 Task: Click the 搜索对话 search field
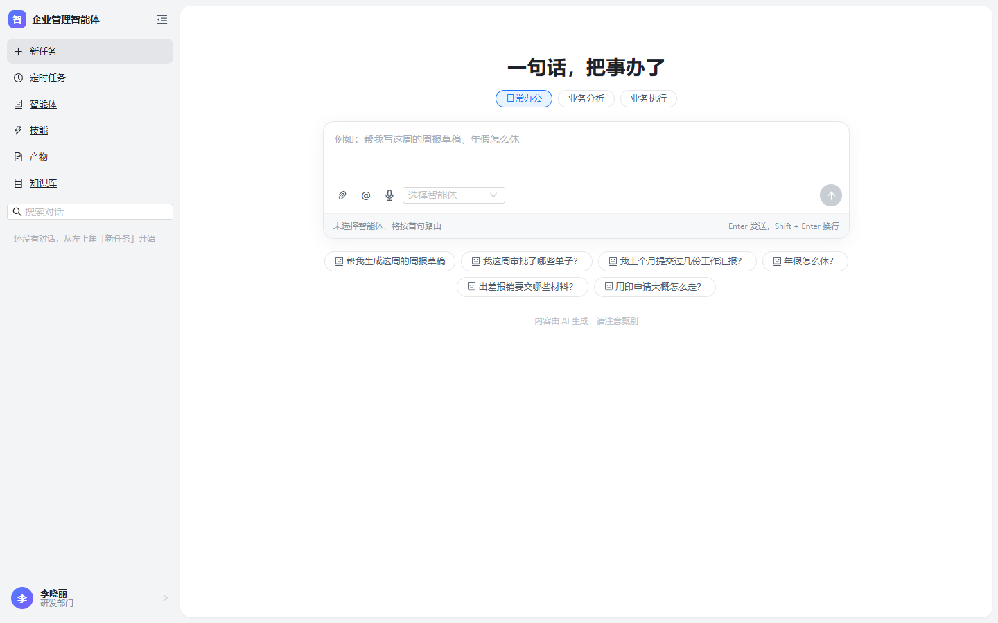click(90, 212)
